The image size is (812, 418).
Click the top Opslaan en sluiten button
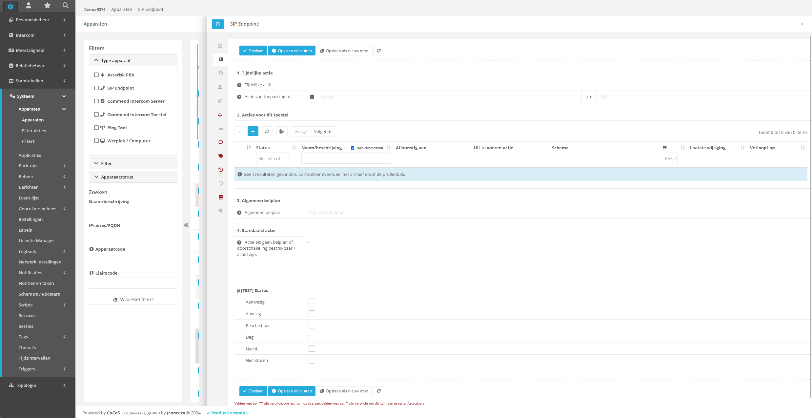tap(292, 51)
